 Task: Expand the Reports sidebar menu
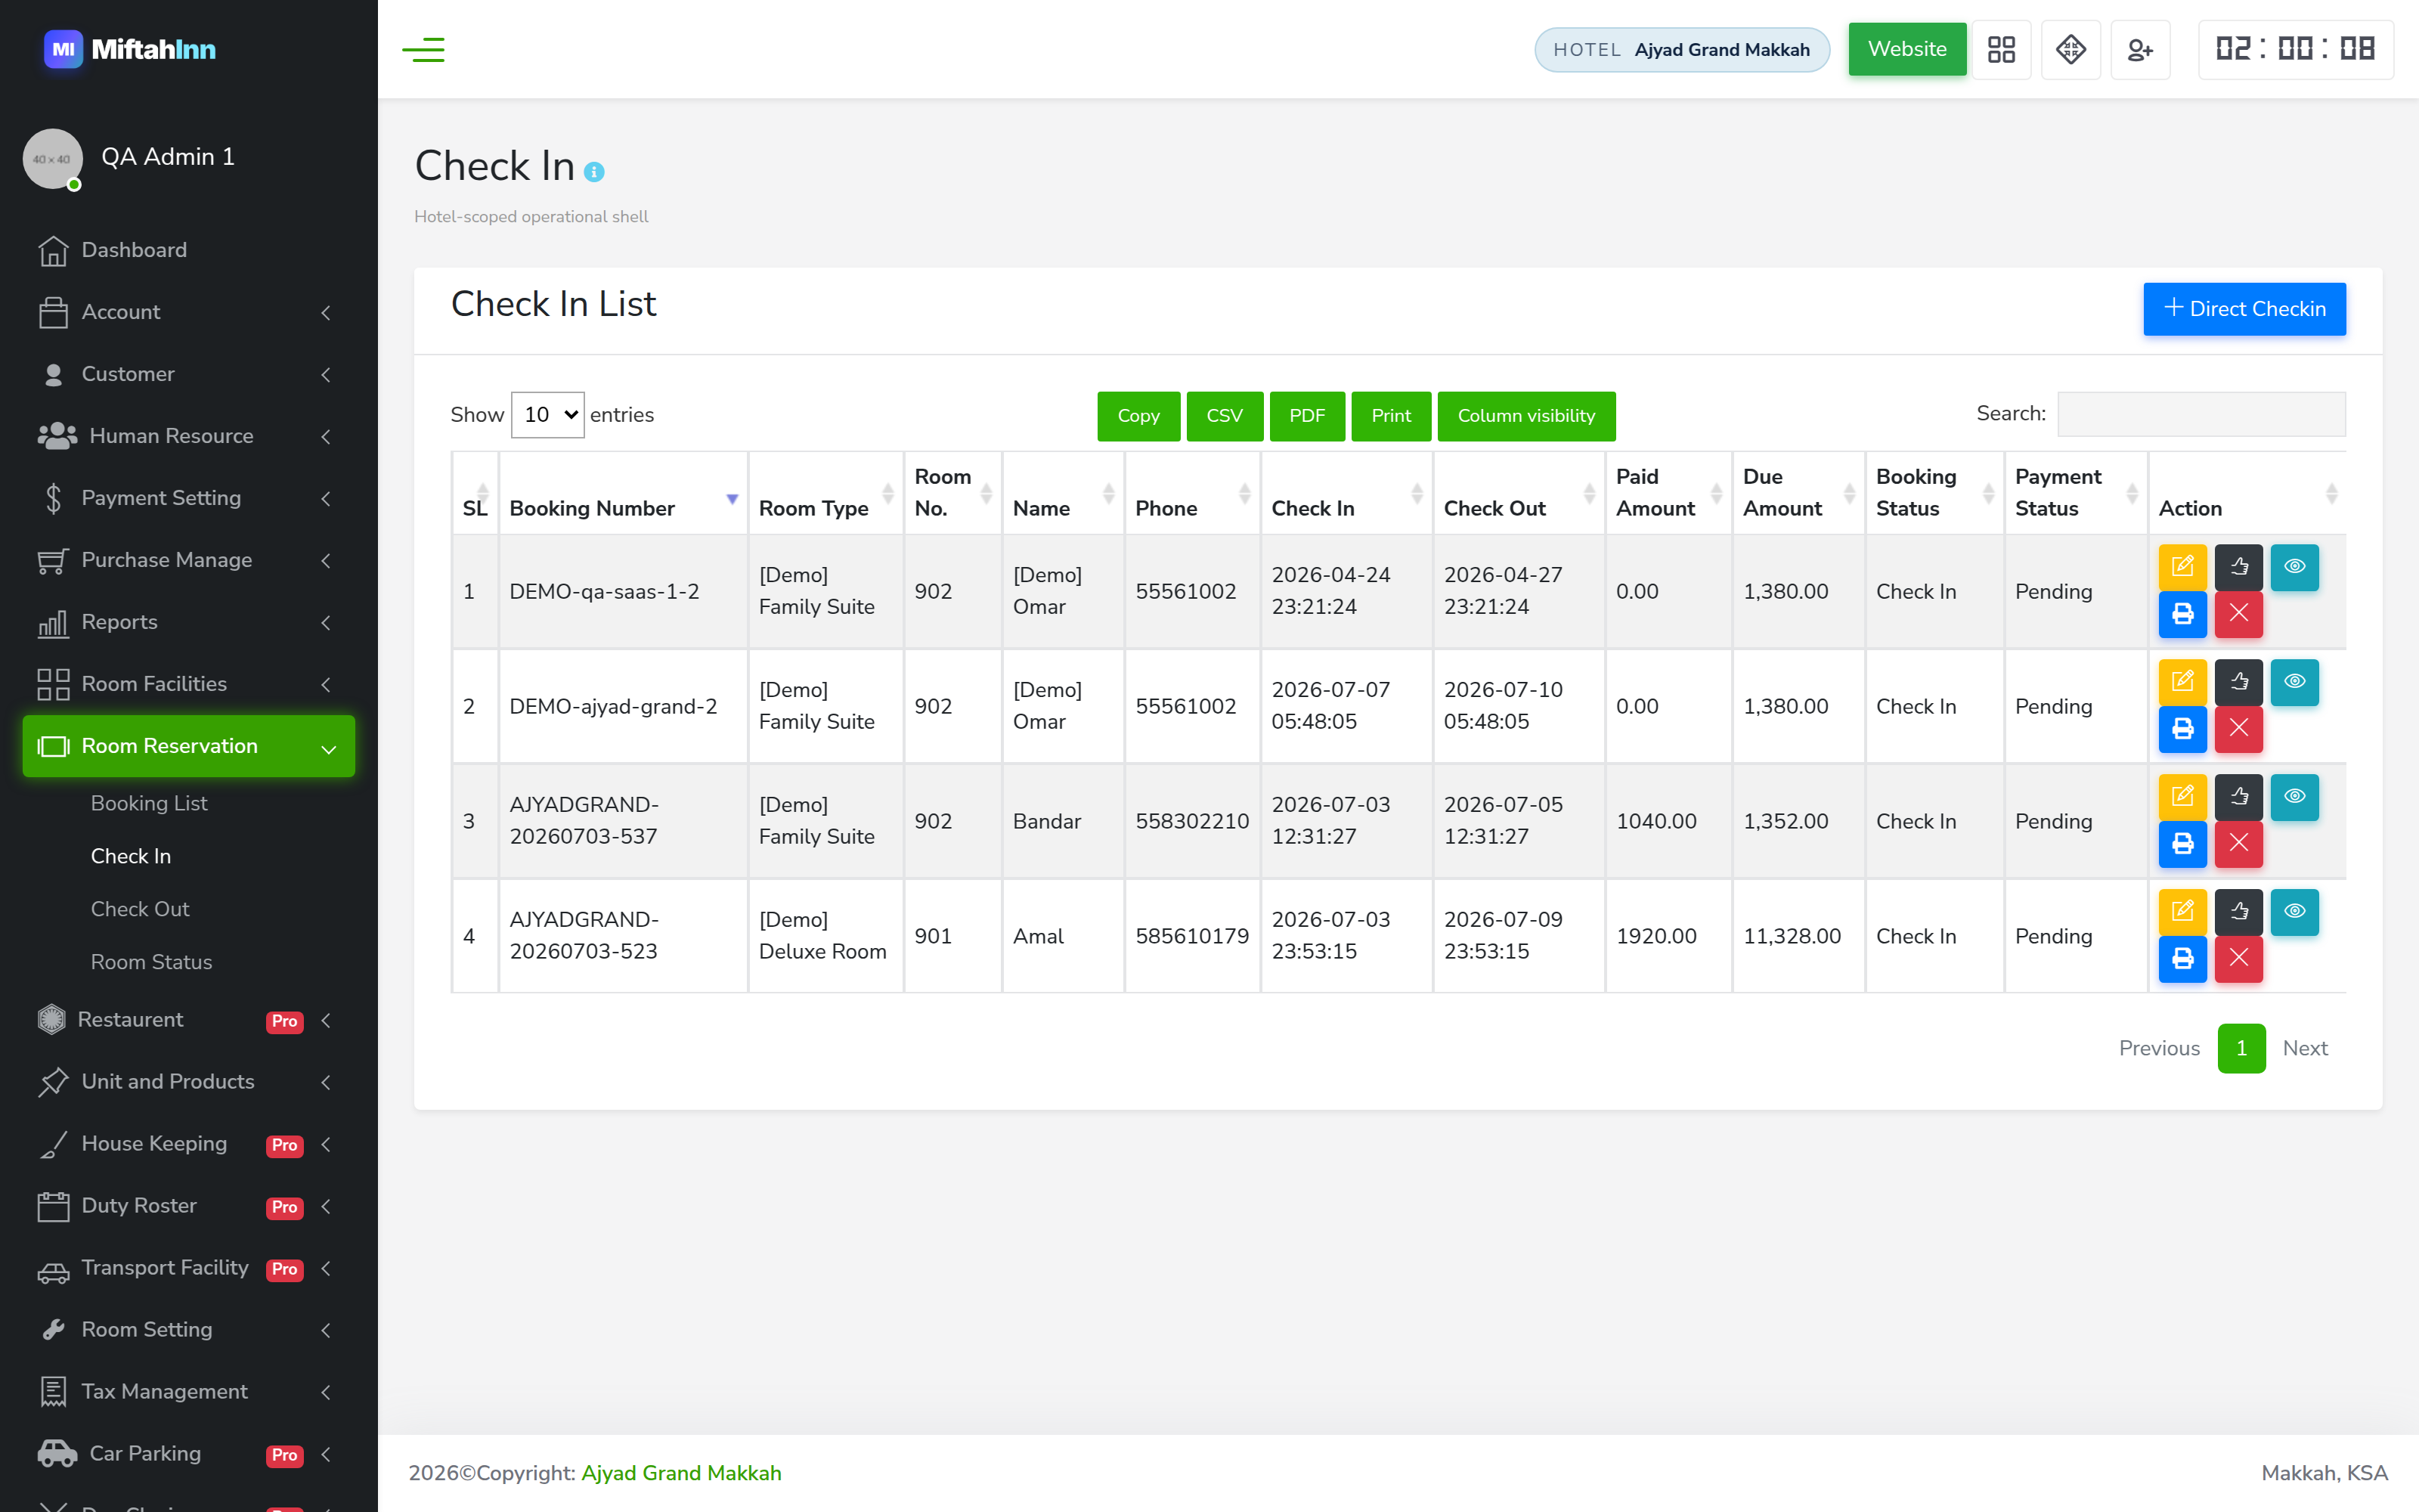189,622
